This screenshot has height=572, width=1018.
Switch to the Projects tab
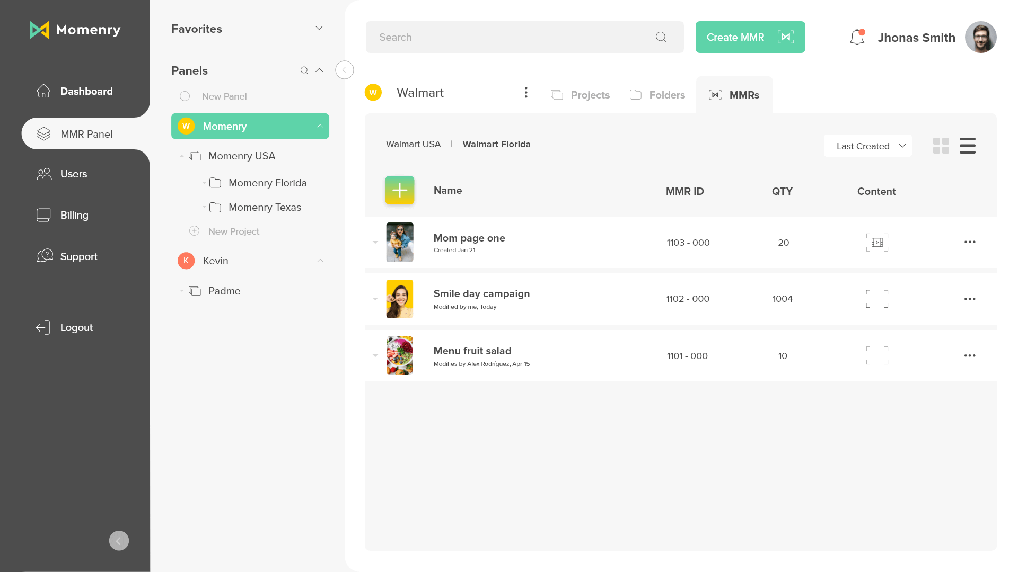[x=580, y=95]
